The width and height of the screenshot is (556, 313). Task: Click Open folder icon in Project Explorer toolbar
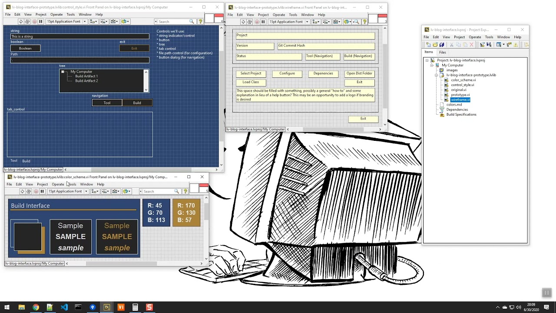pyautogui.click(x=435, y=45)
